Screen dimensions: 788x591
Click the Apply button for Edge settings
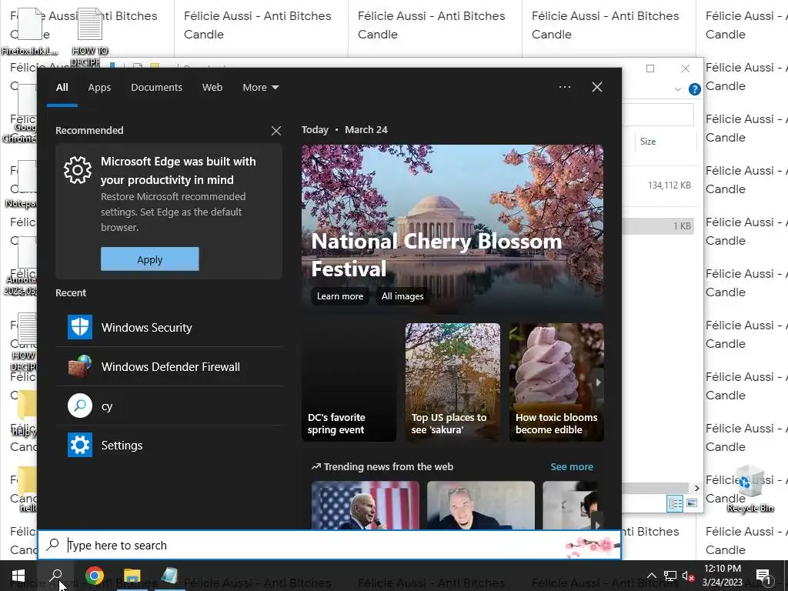[150, 259]
